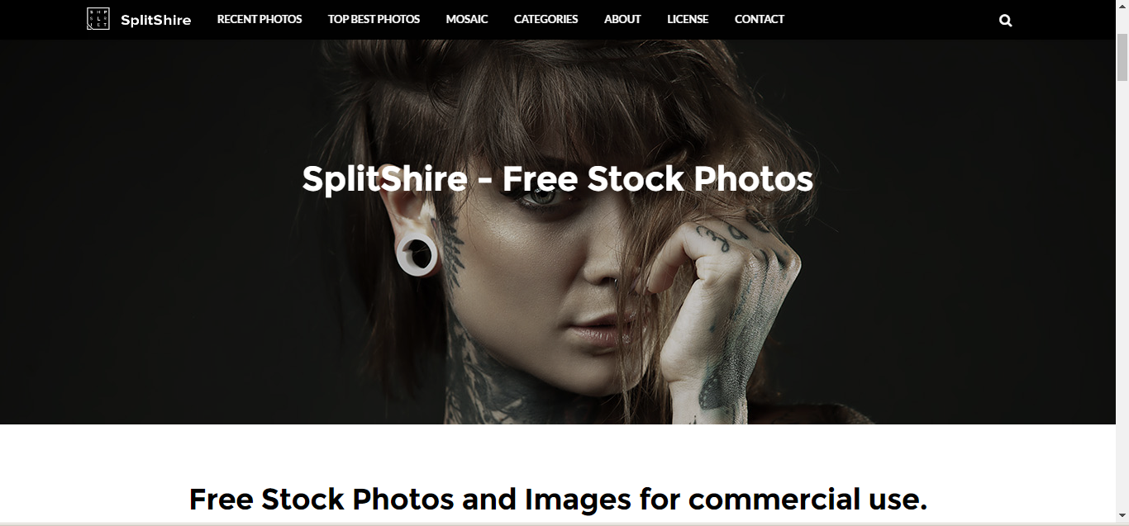
Task: Open the SplitShire brand name link
Action: (x=155, y=21)
